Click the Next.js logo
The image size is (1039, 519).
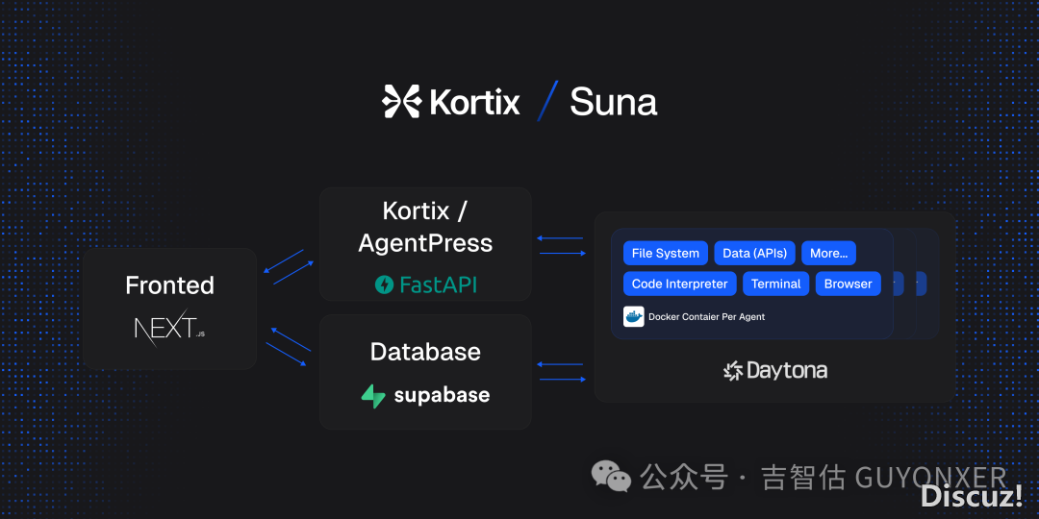click(169, 328)
